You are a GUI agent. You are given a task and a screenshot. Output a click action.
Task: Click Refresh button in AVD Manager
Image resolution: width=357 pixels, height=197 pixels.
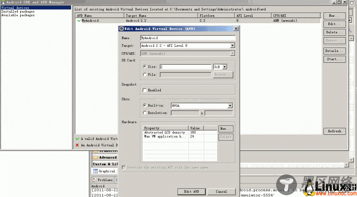point(334,131)
